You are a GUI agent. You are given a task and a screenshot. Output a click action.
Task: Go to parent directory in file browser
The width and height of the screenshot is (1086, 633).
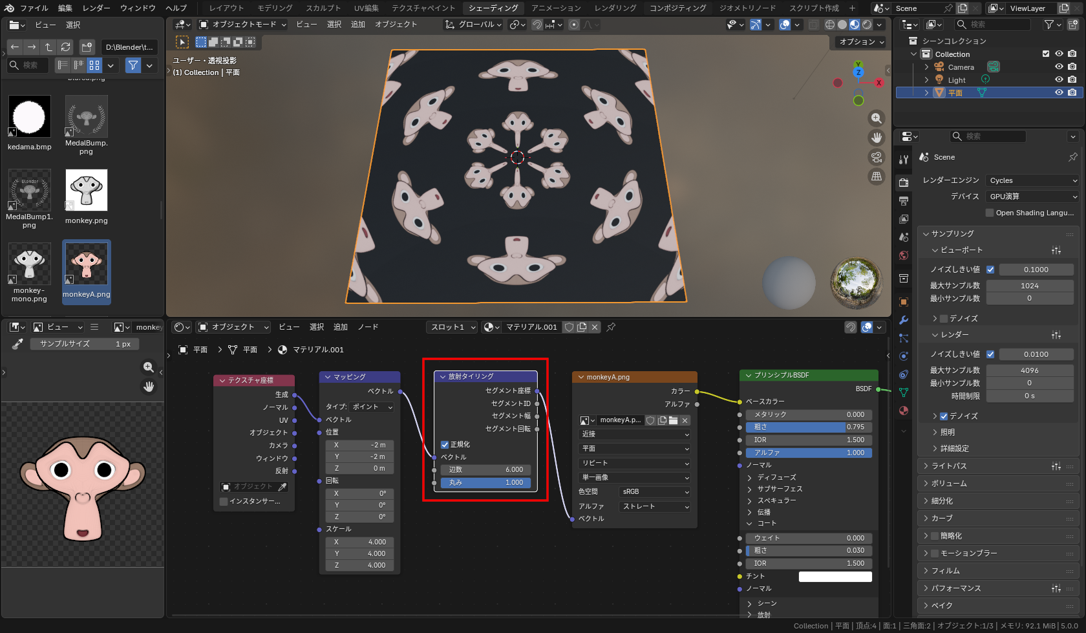[48, 47]
